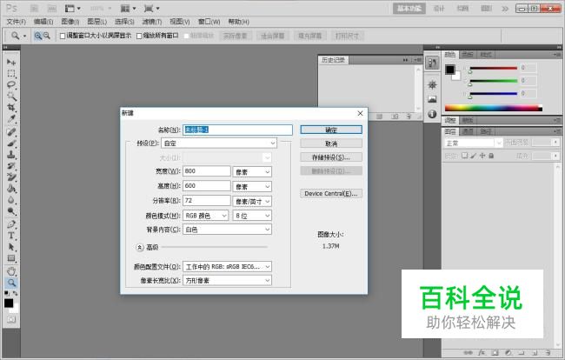
Task: Open the 视图(V) menu
Action: tap(179, 22)
